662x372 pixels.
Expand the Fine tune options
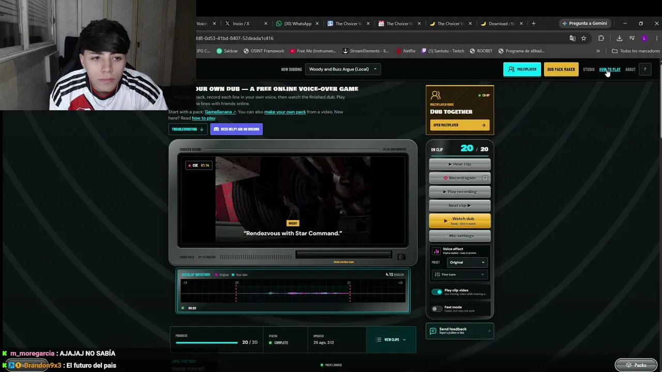460,274
